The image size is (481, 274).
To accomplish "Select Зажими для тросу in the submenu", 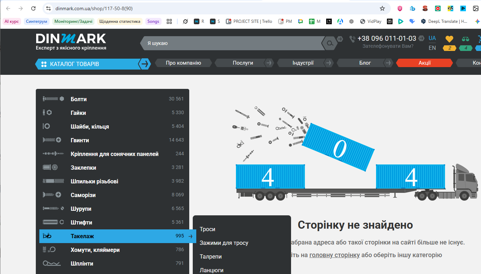I will pos(224,243).
